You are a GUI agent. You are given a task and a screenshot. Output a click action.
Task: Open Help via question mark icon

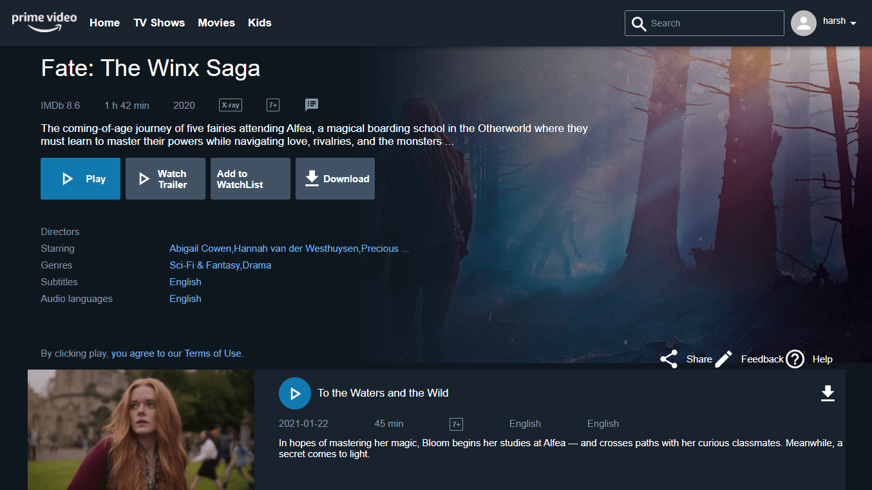795,359
